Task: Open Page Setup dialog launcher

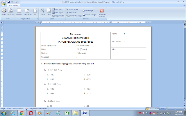Action: pos(37,19)
